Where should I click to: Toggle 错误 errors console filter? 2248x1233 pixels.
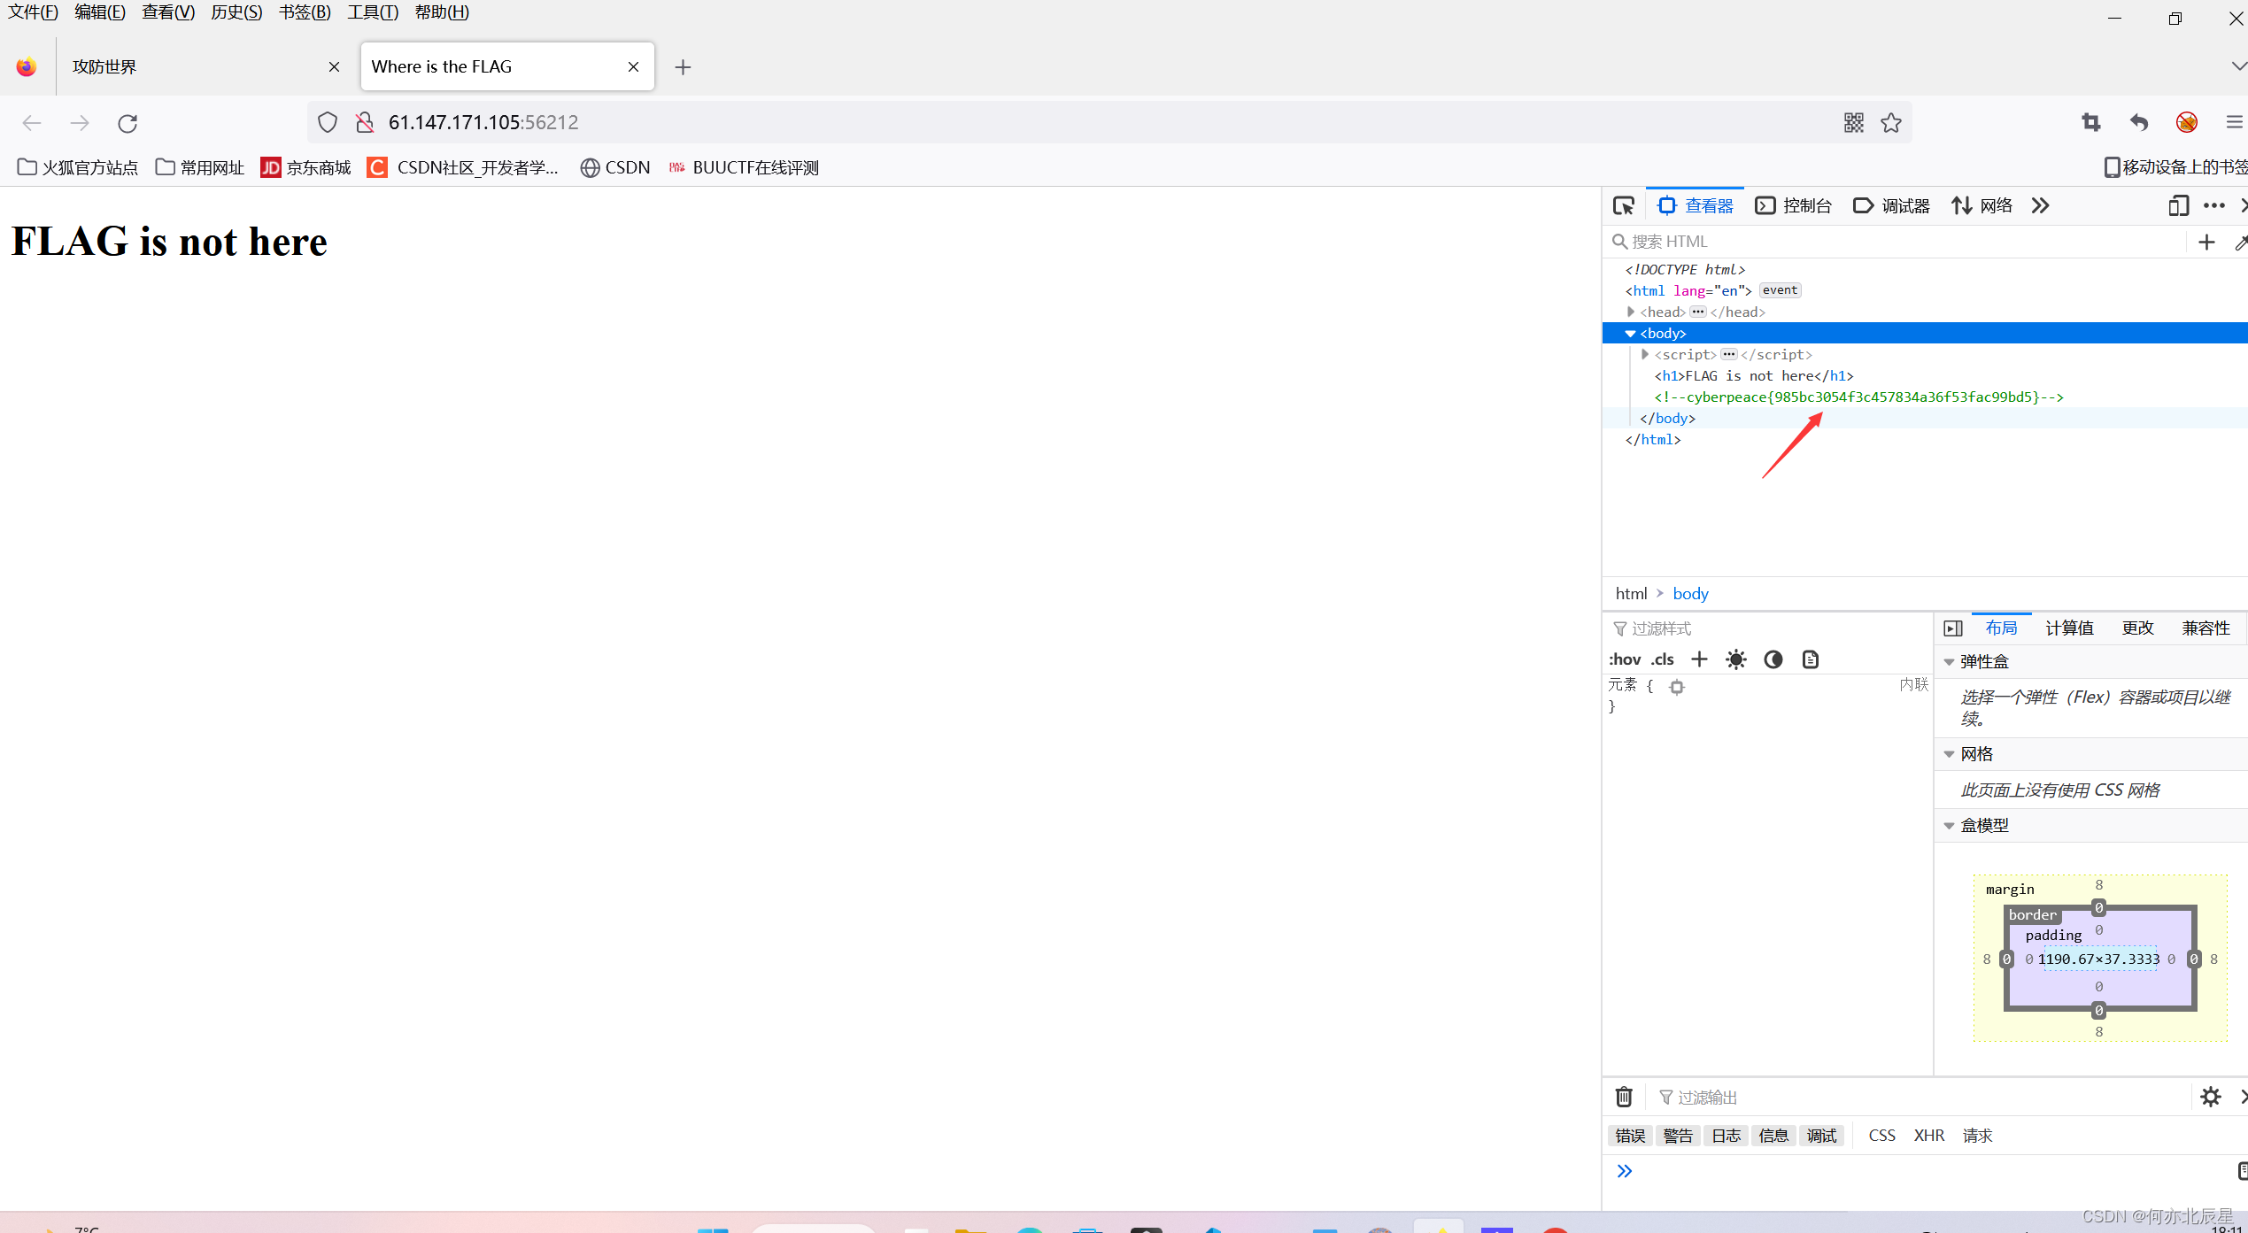pyautogui.click(x=1630, y=1136)
